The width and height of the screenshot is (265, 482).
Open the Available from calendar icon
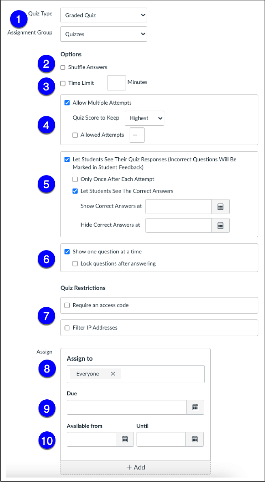click(126, 439)
